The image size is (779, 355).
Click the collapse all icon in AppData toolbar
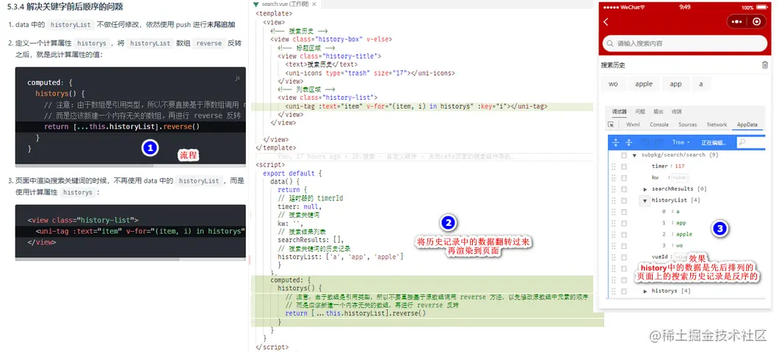pos(628,142)
